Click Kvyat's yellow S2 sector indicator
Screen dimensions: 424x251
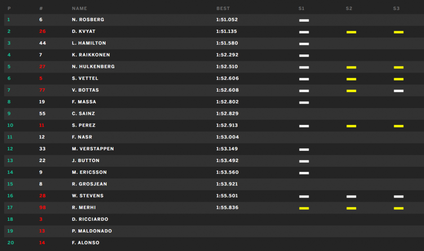(351, 32)
